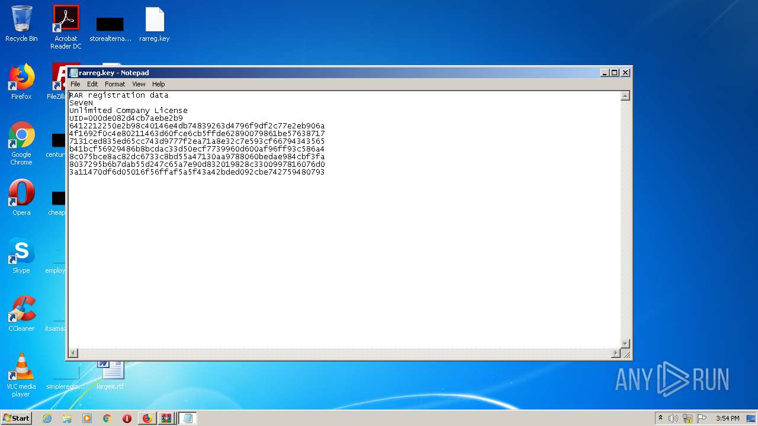Click the Notepad icon in title bar
The image size is (758, 426).
tap(74, 73)
